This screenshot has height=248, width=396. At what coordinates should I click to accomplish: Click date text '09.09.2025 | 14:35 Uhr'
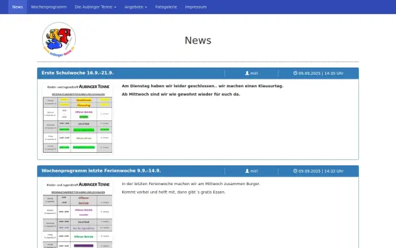pyautogui.click(x=321, y=73)
